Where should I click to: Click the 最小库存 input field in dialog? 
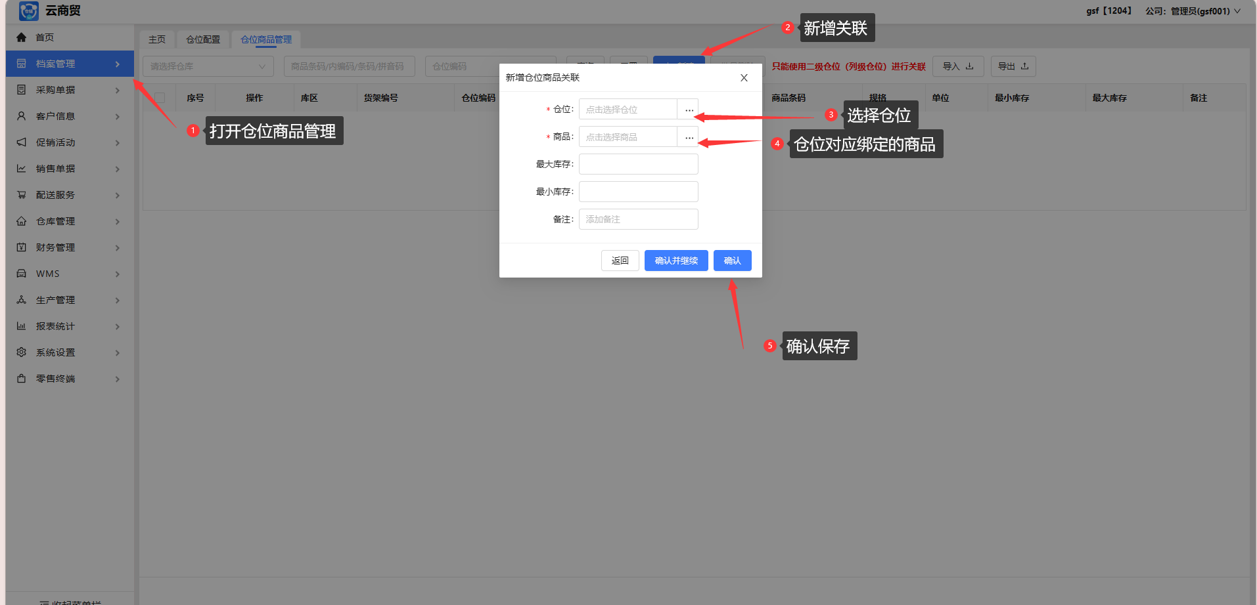coord(639,192)
